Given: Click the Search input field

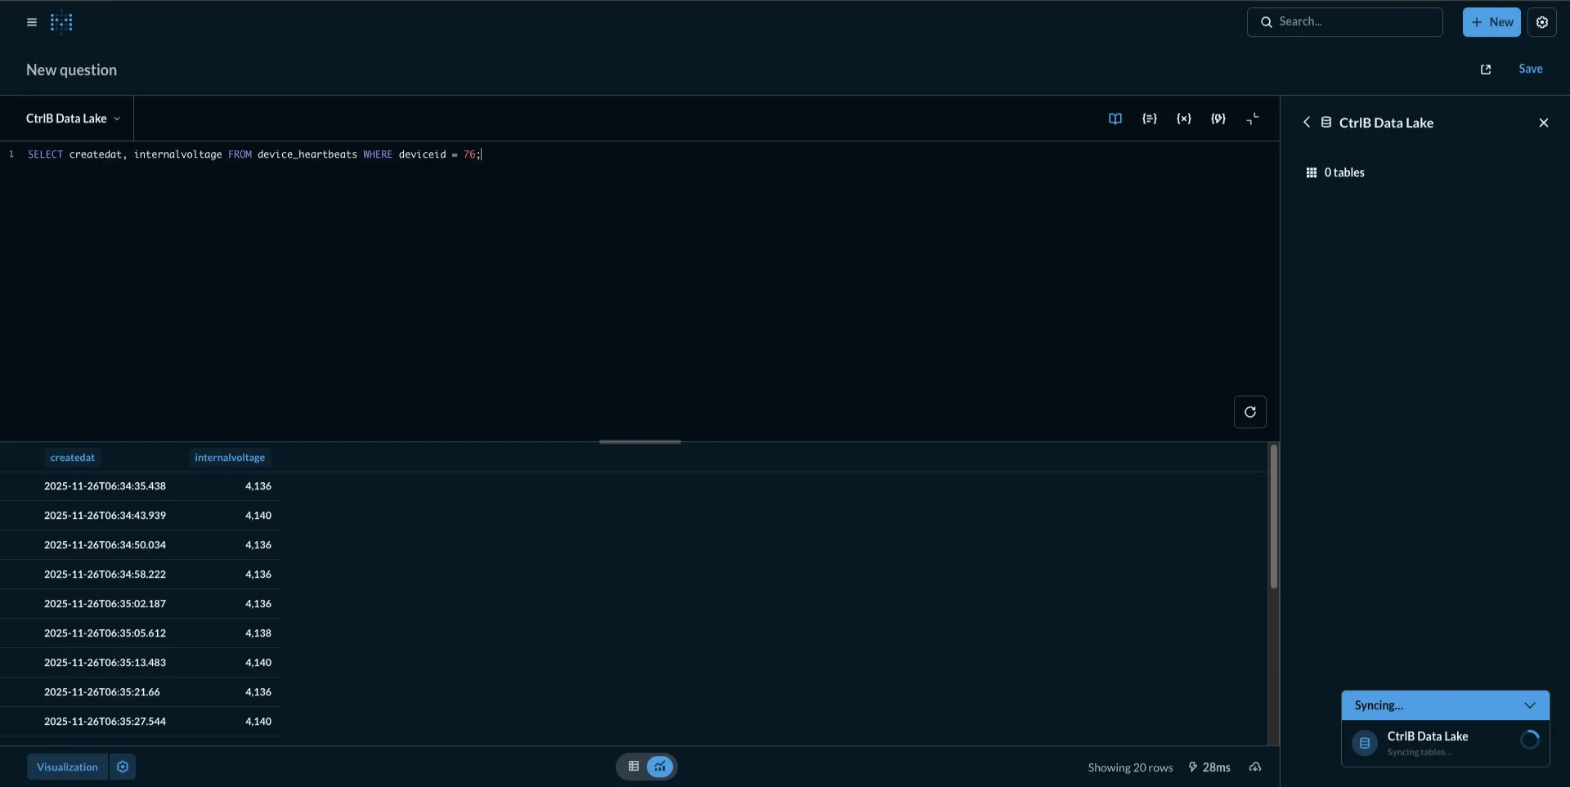Looking at the screenshot, I should (x=1345, y=22).
